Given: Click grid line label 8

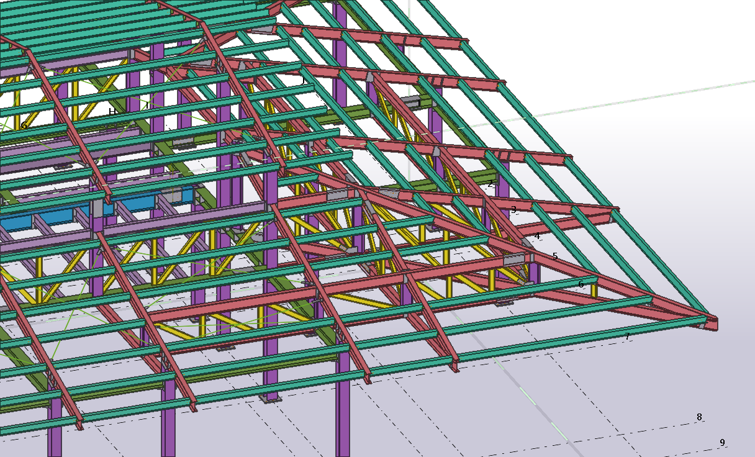Looking at the screenshot, I should 699,417.
